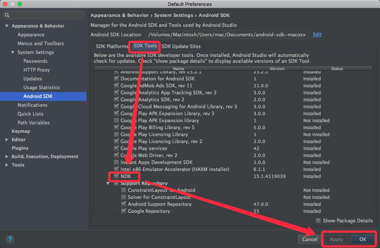Uncheck Android Support Repository
Screen dimensions: 380x248
pos(123,204)
